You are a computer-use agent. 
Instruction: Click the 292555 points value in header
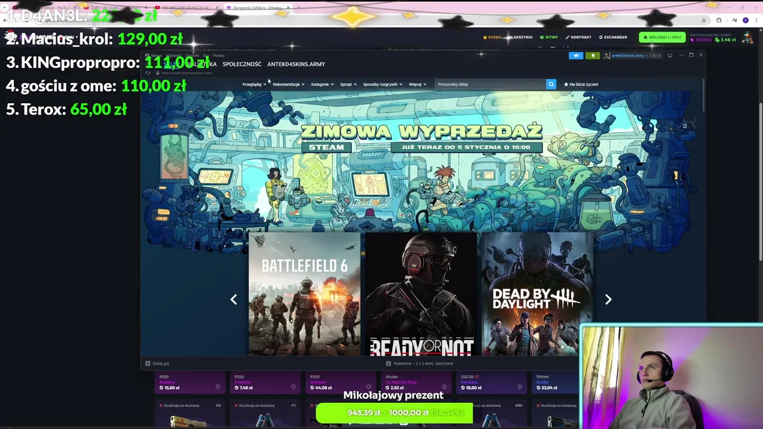(703, 40)
